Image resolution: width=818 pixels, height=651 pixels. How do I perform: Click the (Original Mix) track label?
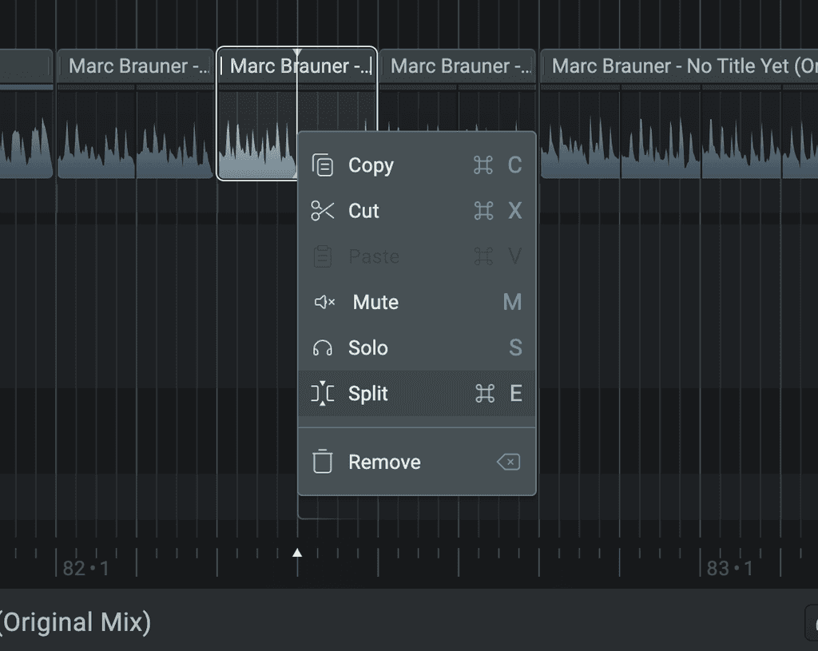[76, 622]
